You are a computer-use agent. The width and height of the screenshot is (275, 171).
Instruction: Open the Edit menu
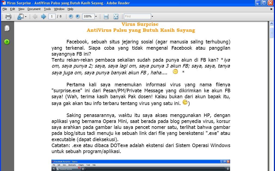coord(13,9)
